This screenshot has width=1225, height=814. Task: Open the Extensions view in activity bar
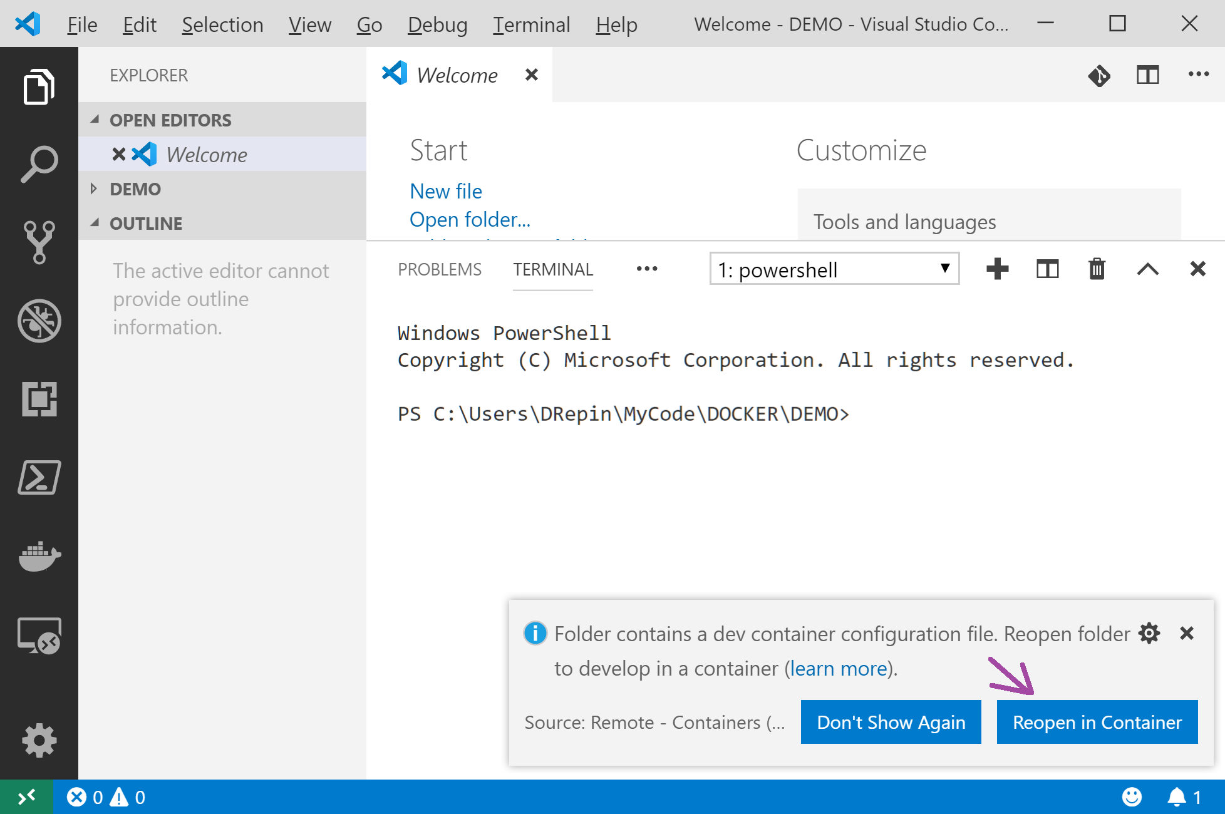pyautogui.click(x=39, y=399)
